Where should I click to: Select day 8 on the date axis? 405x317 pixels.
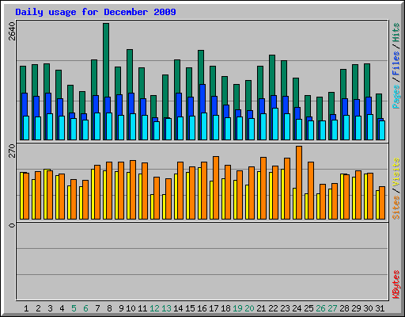pos(109,308)
